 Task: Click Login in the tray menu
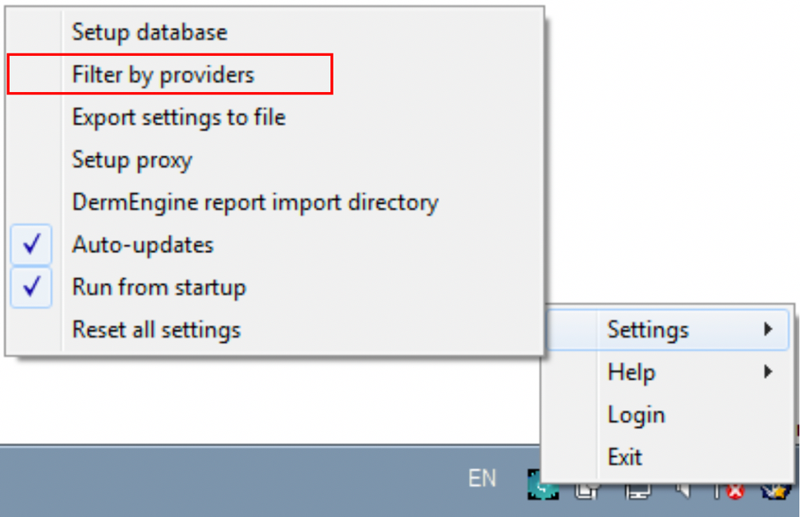tap(637, 415)
